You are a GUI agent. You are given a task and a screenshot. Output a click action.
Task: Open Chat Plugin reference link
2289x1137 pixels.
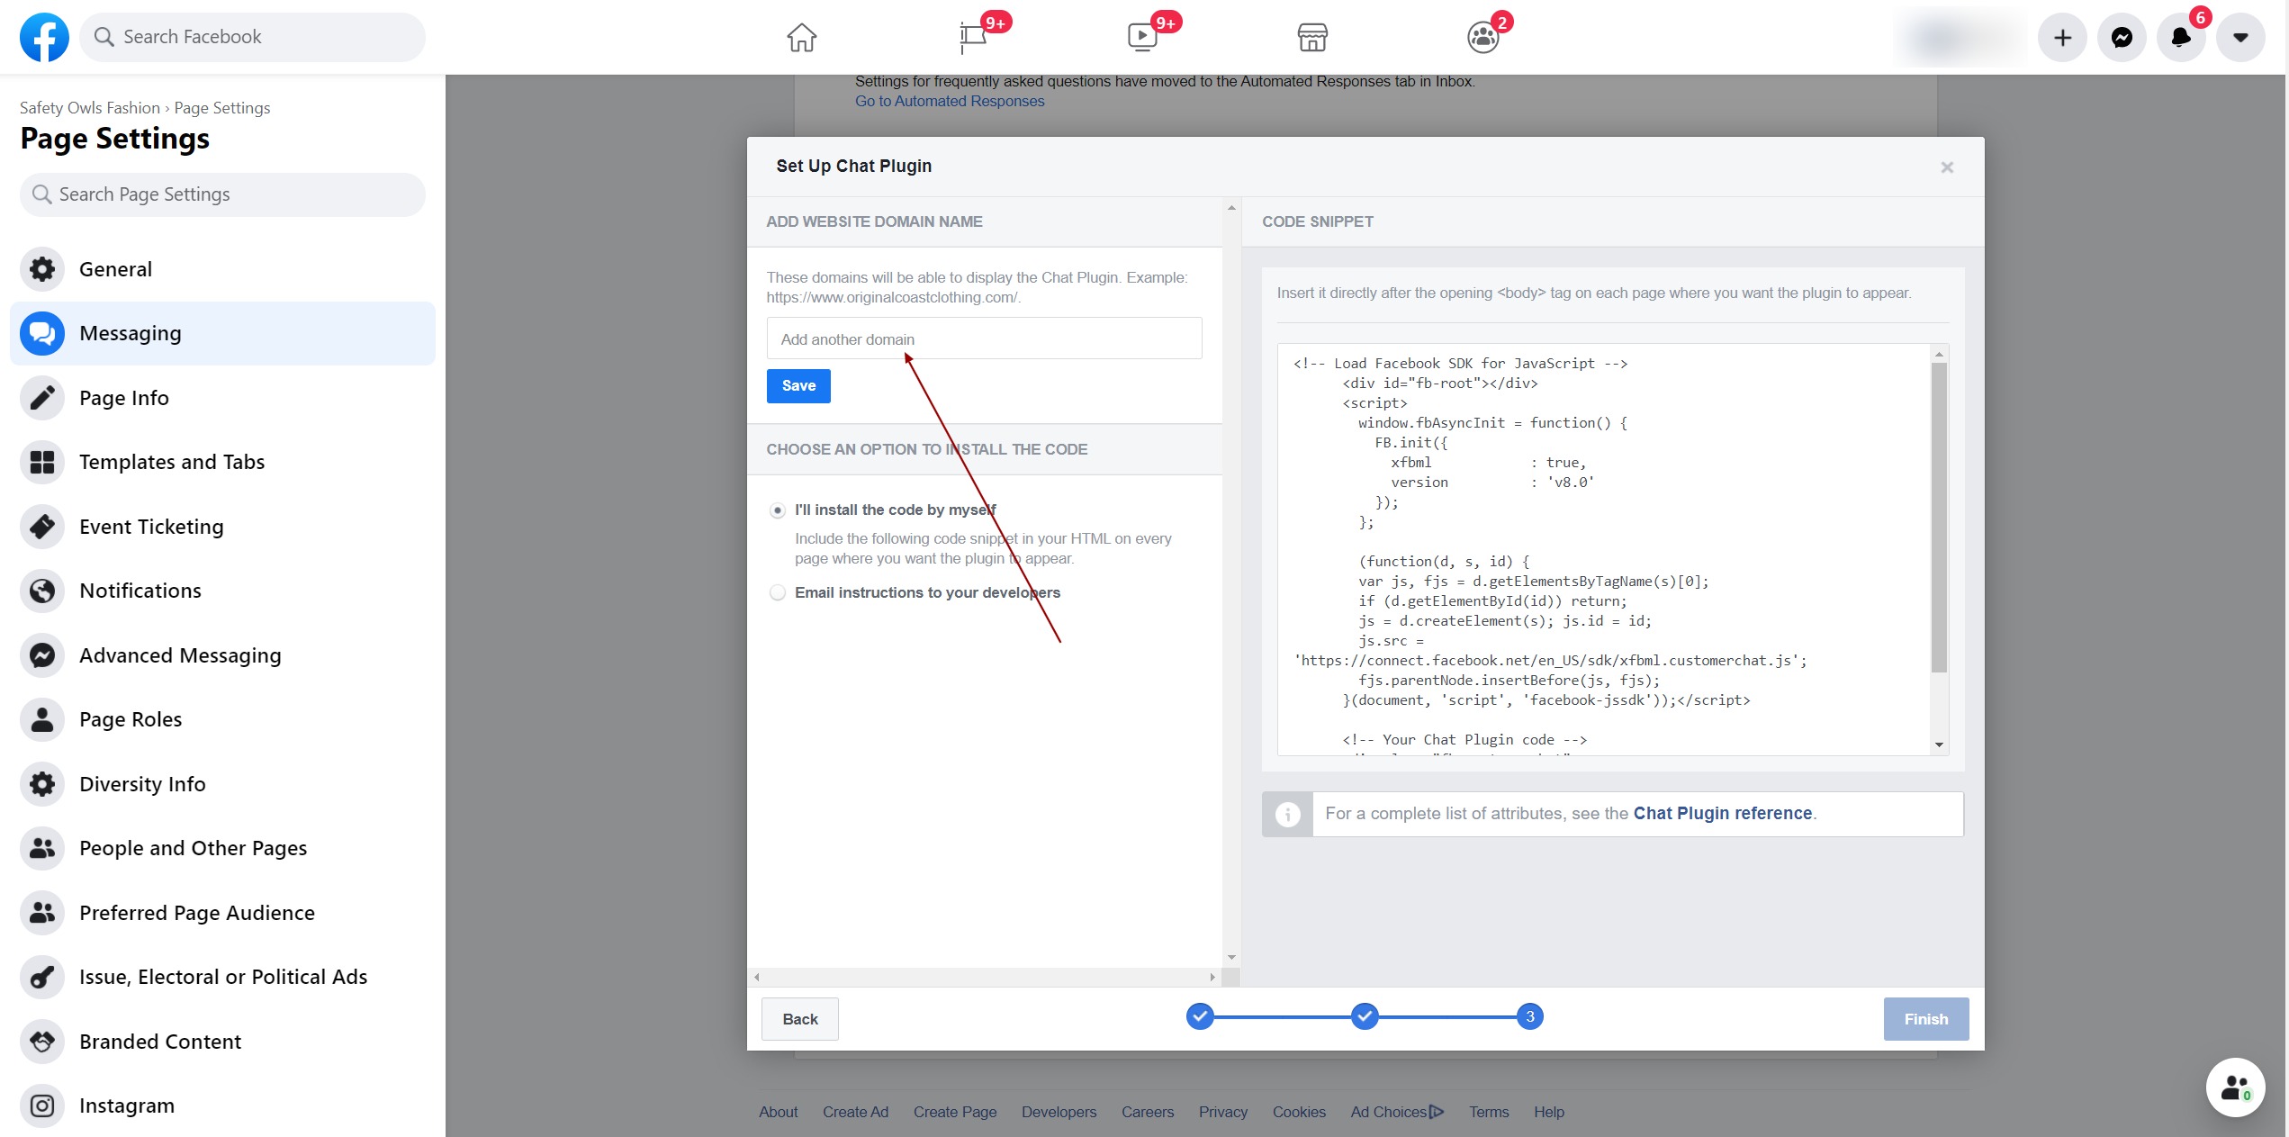[1722, 813]
